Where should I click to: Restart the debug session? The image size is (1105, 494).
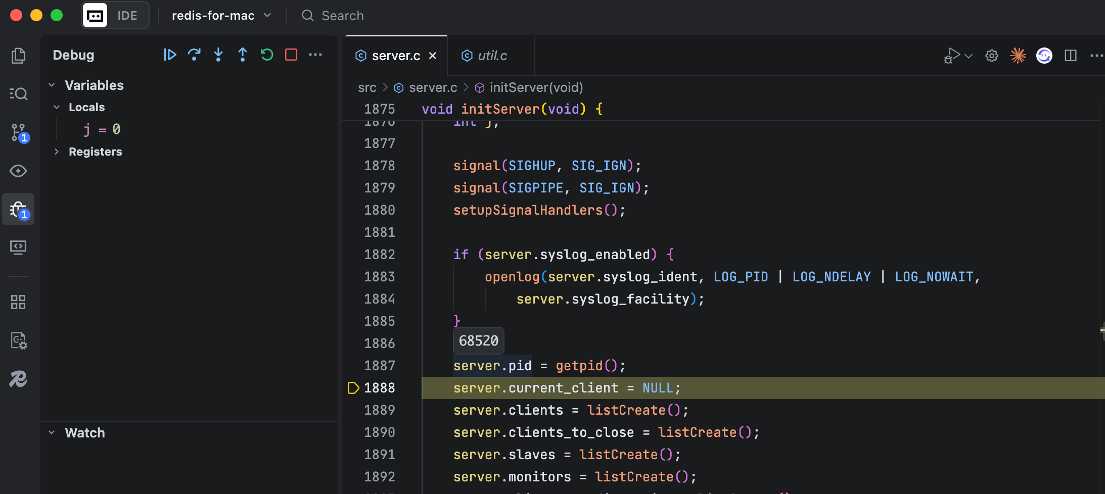tap(267, 55)
